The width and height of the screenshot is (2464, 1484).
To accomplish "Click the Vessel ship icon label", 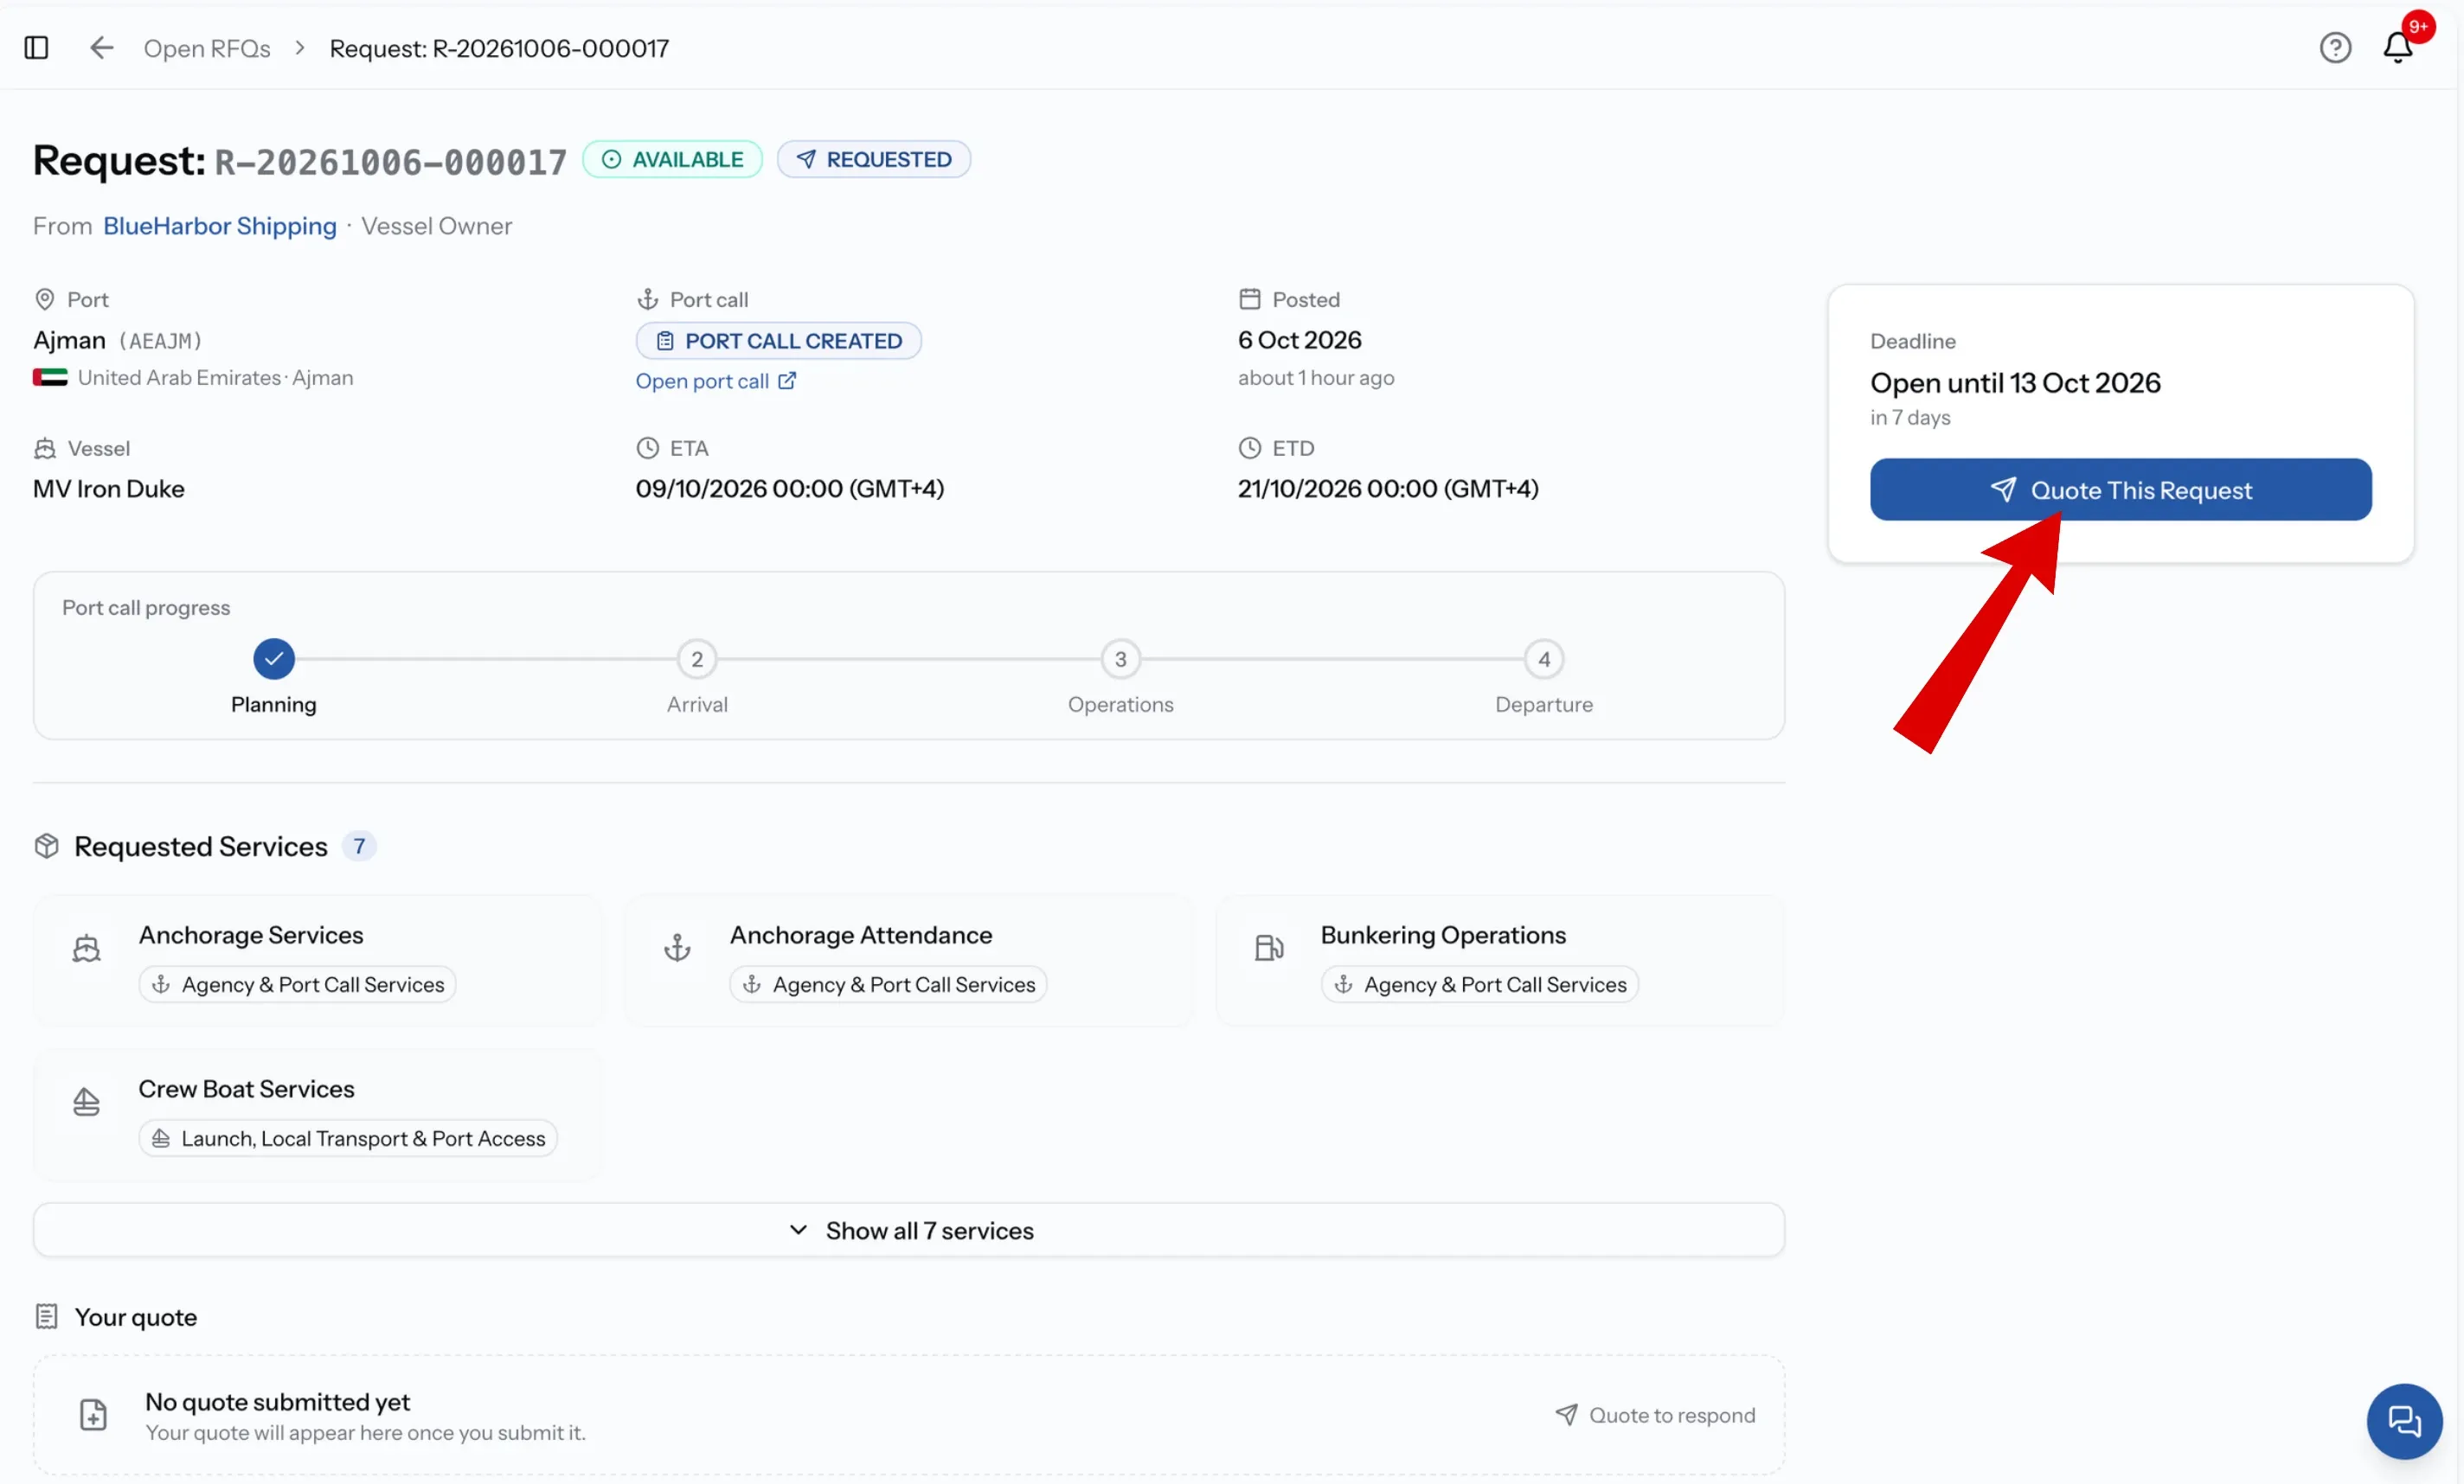I will click(x=44, y=448).
